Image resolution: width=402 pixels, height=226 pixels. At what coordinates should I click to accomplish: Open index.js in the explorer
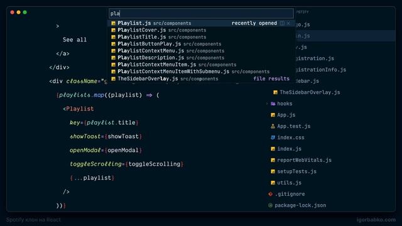289,149
